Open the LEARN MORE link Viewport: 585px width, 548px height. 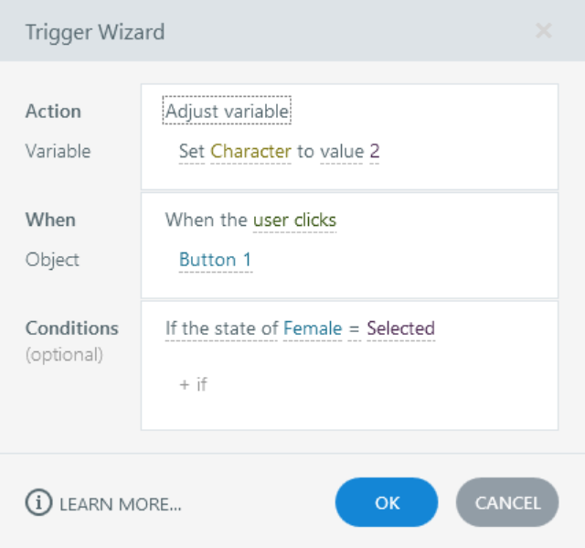pos(121,503)
